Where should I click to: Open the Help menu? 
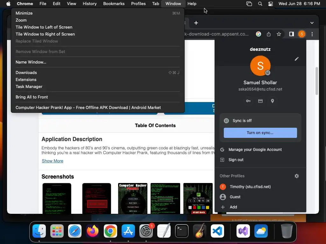192,3
